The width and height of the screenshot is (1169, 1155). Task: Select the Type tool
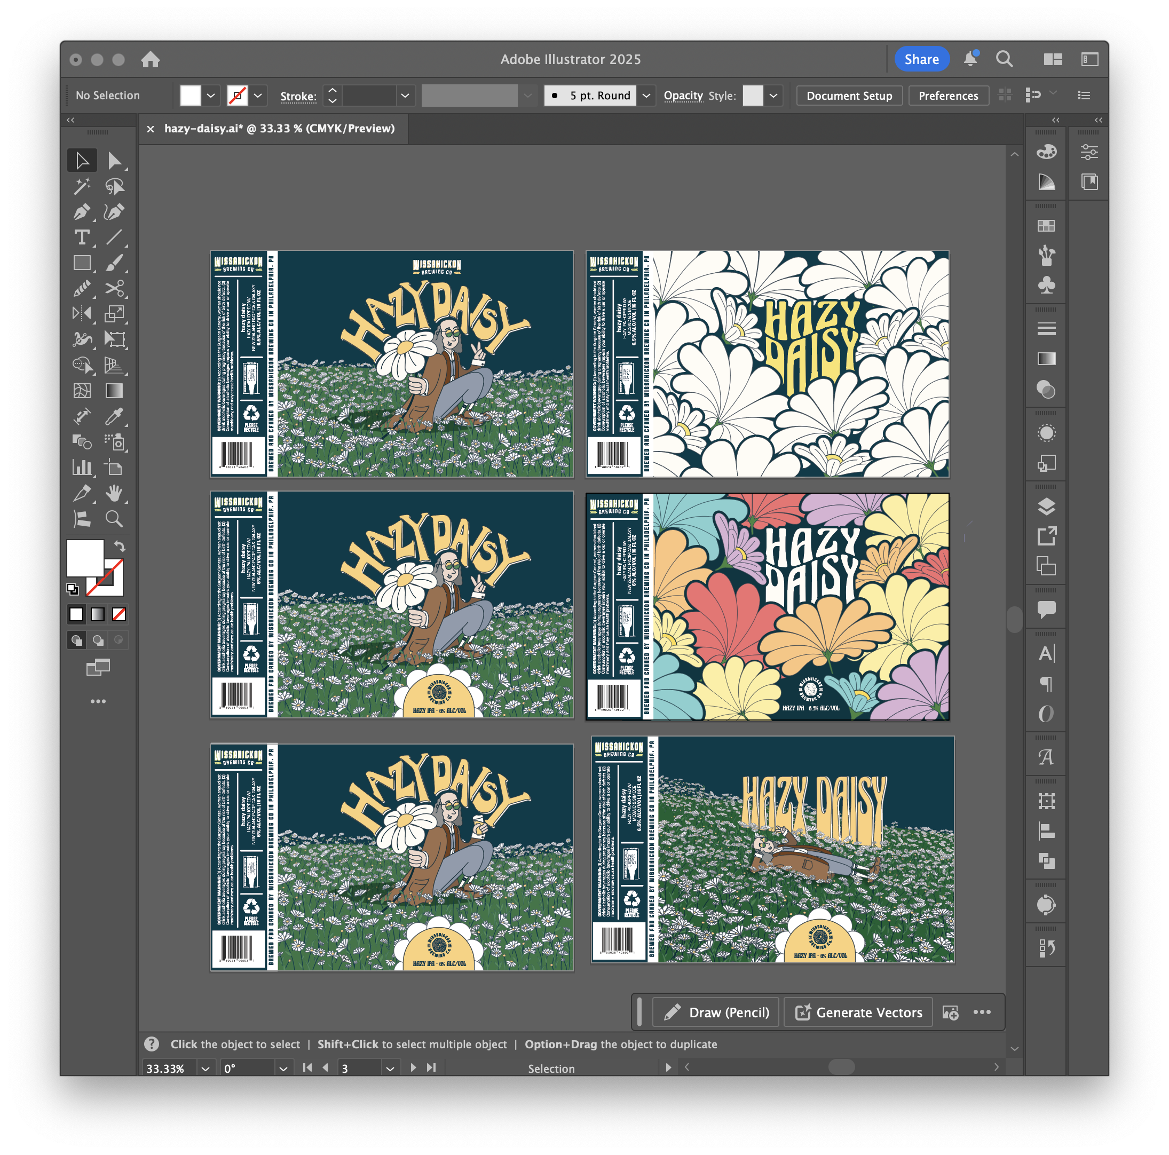pos(81,237)
